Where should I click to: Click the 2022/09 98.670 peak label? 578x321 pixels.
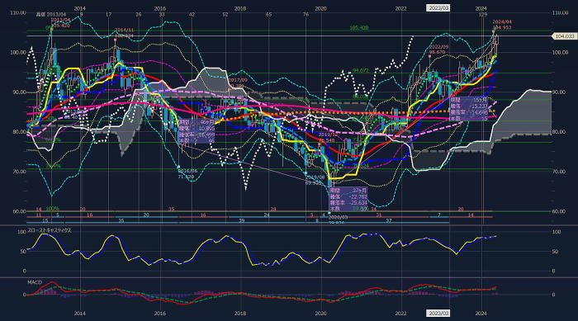[x=438, y=50]
